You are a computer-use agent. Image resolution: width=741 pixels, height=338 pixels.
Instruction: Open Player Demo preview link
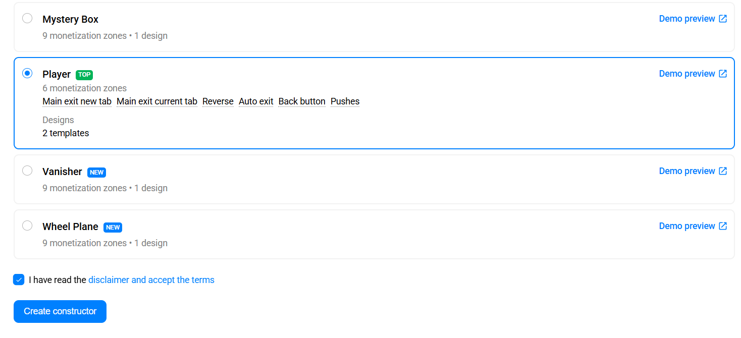coord(693,74)
